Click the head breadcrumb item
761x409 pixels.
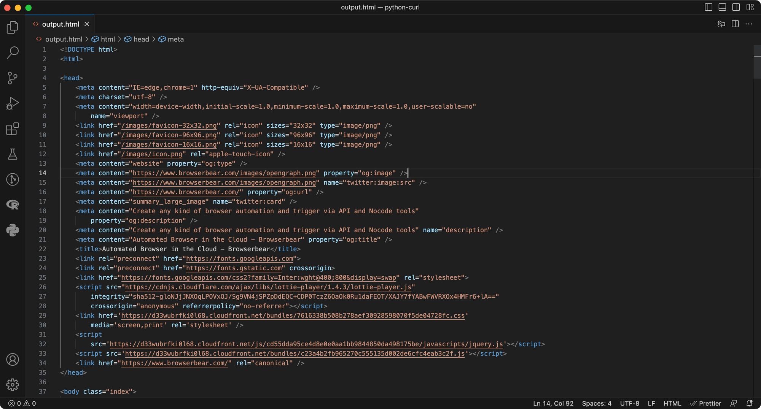pyautogui.click(x=141, y=39)
